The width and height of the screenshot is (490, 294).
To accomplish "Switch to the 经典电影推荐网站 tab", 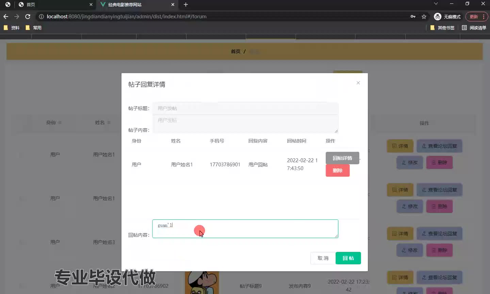I will (137, 5).
